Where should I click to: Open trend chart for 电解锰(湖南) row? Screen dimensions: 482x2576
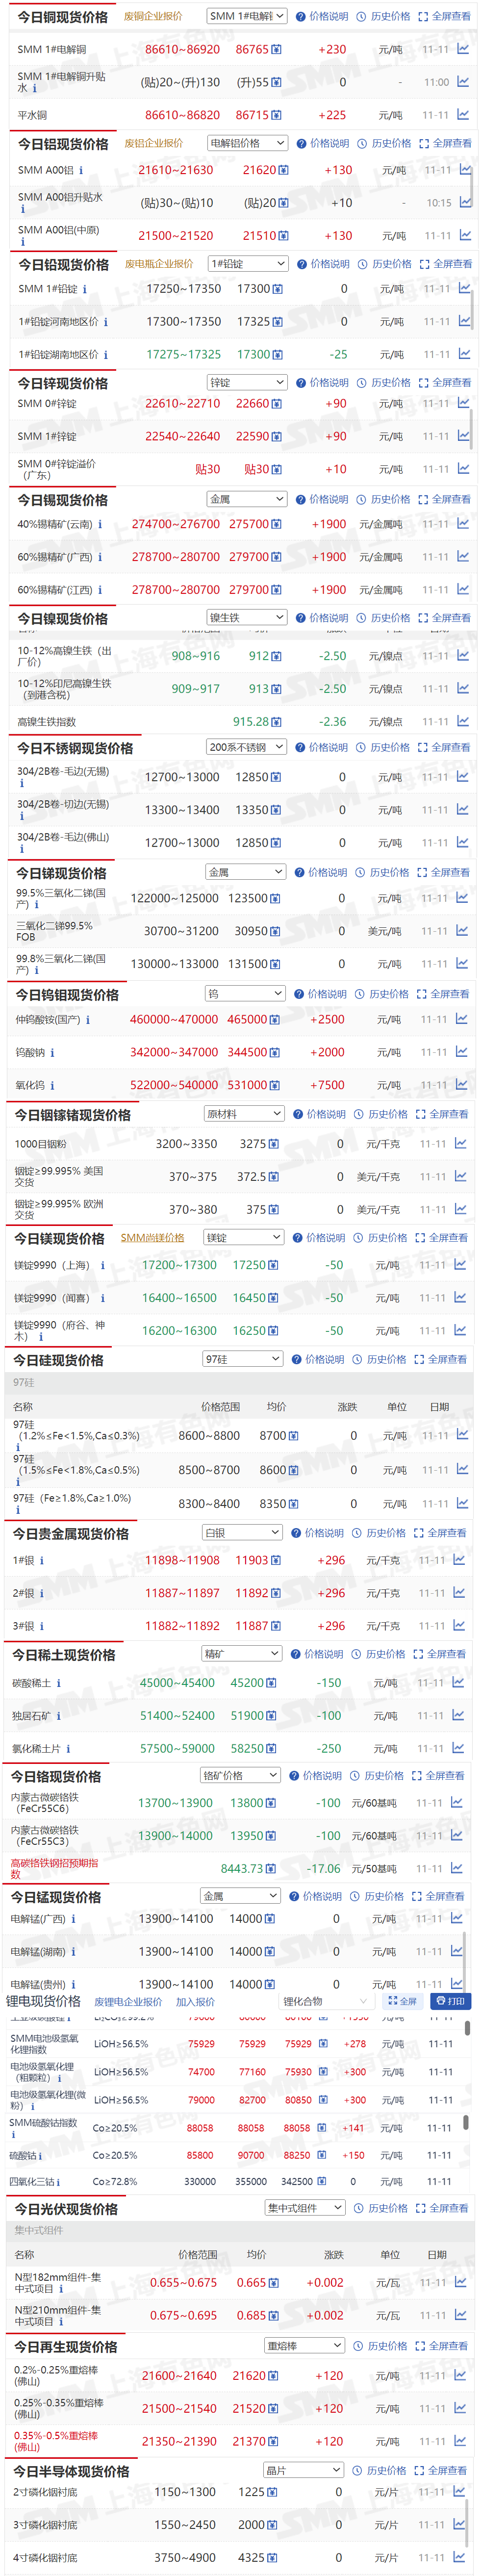[458, 1950]
